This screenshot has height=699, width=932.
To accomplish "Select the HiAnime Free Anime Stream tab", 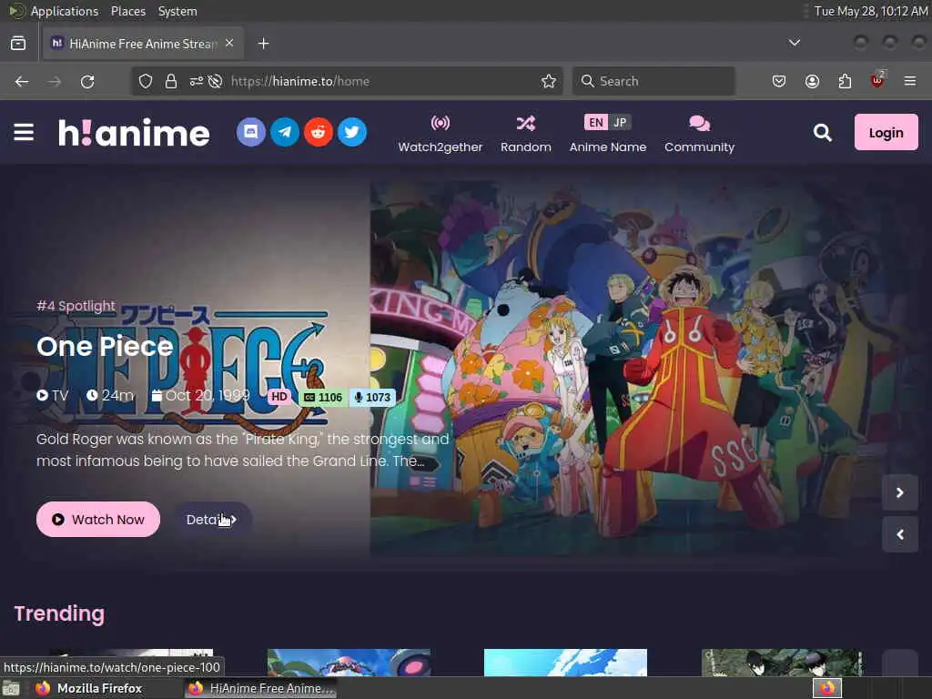I will [x=143, y=44].
